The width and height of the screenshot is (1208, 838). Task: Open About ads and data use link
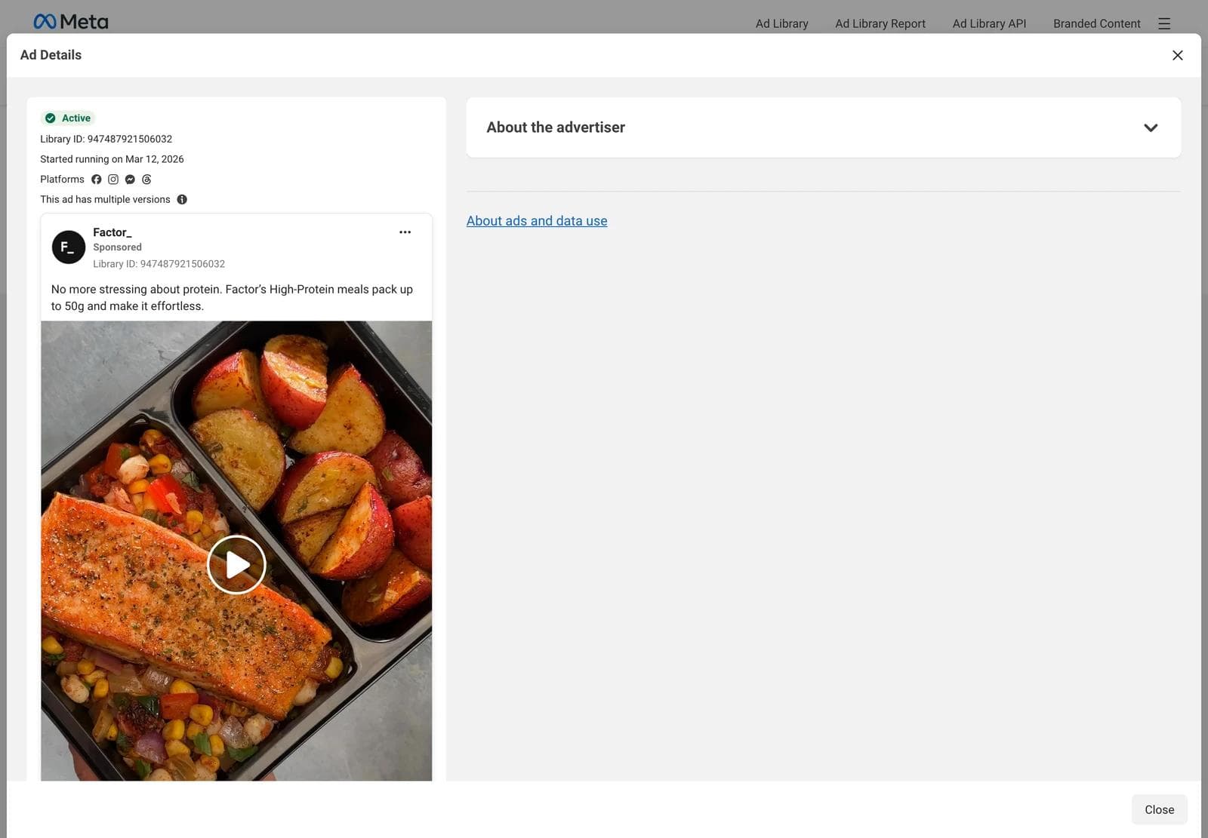tap(537, 221)
